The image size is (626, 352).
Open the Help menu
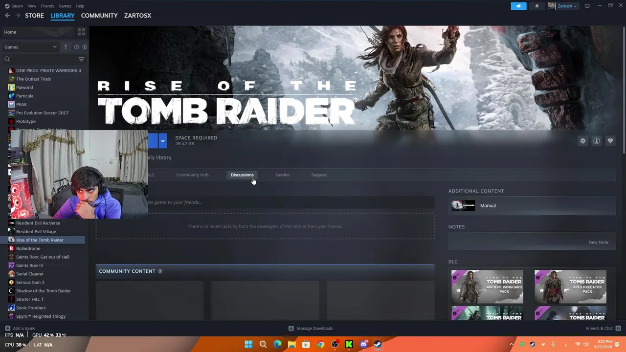(80, 6)
